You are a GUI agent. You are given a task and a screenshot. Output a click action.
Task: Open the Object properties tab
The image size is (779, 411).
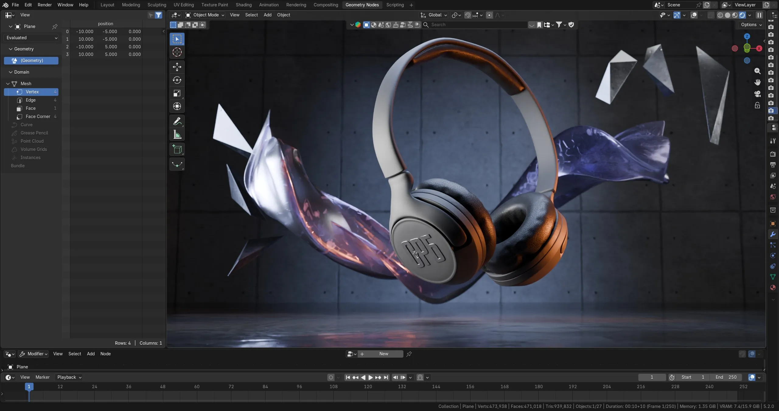tap(773, 224)
